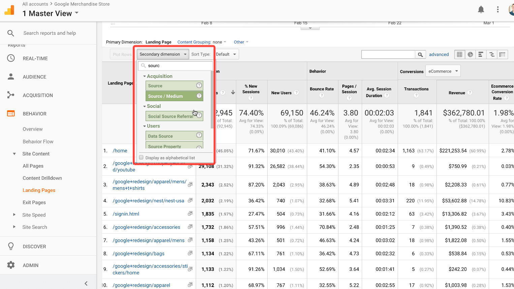Collapse the Social group
This screenshot has height=289, width=514.
coord(145,106)
